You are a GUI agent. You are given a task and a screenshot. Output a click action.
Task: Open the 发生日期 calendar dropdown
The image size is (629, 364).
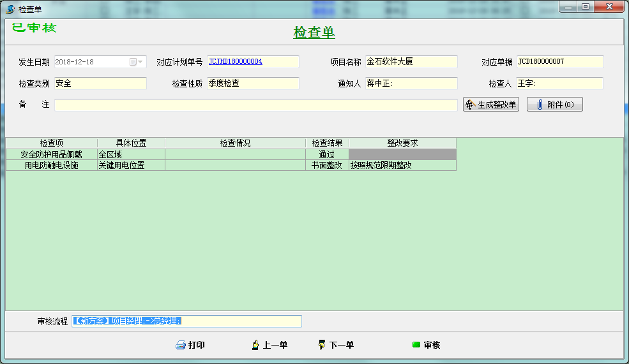(137, 62)
